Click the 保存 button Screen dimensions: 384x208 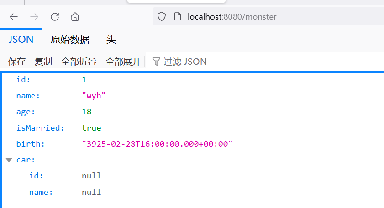(16, 61)
